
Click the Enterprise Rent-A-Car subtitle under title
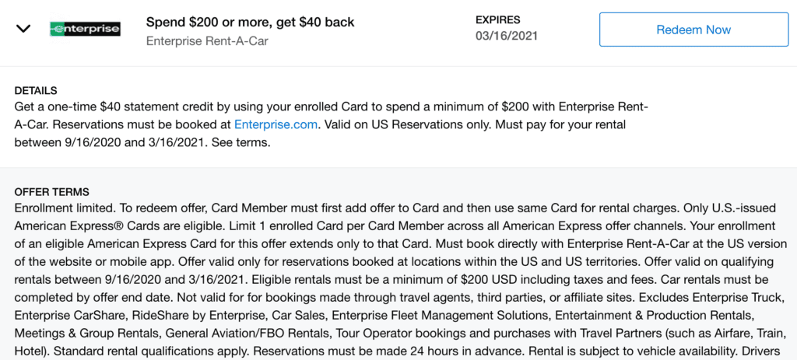207,42
